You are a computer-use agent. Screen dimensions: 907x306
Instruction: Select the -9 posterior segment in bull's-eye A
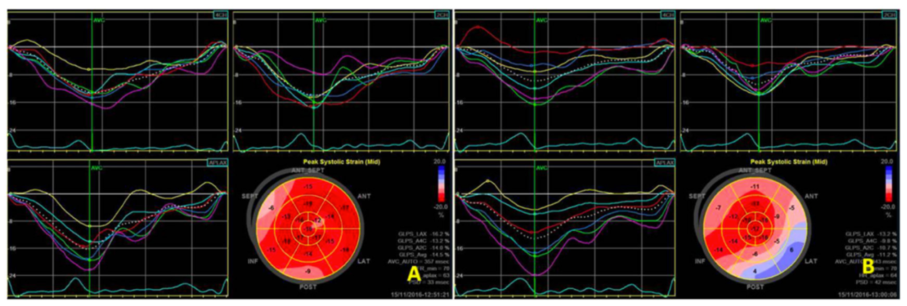(308, 271)
